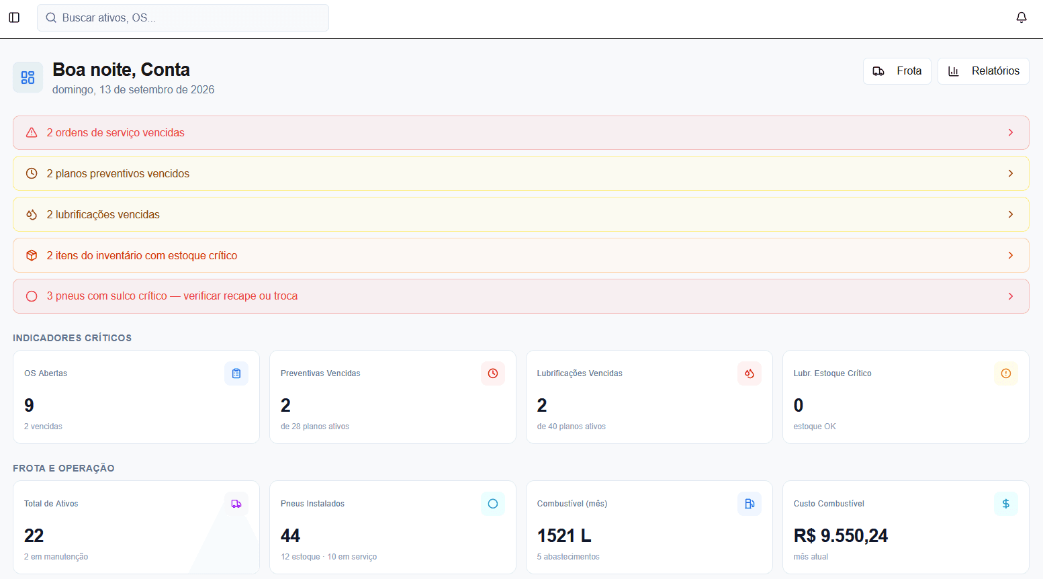Click the dollar icon in Custo Combustível card

coord(1006,504)
